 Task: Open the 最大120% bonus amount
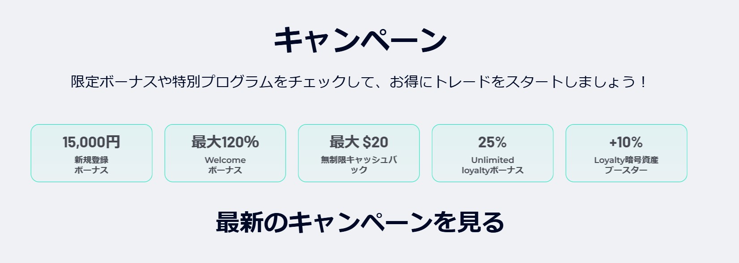coord(225,142)
